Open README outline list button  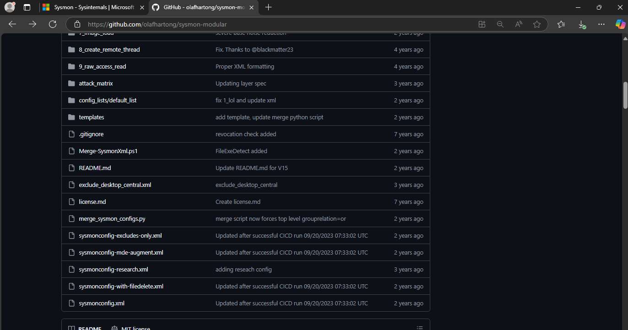(x=420, y=328)
